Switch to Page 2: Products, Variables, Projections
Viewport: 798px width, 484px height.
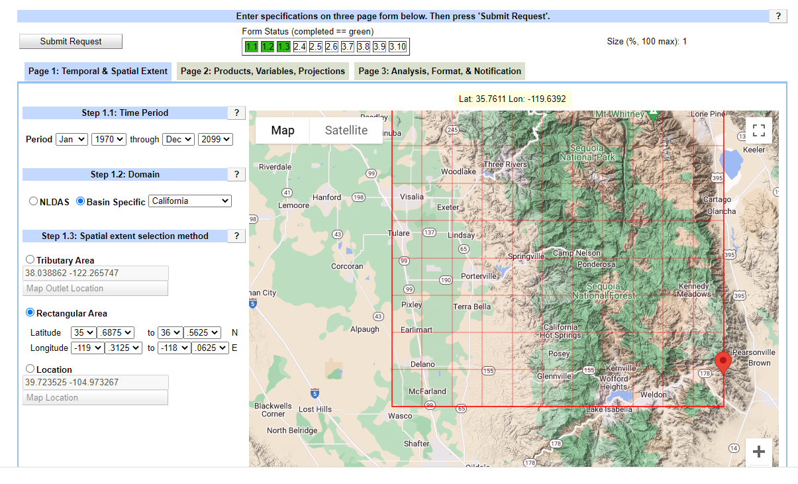pos(262,71)
